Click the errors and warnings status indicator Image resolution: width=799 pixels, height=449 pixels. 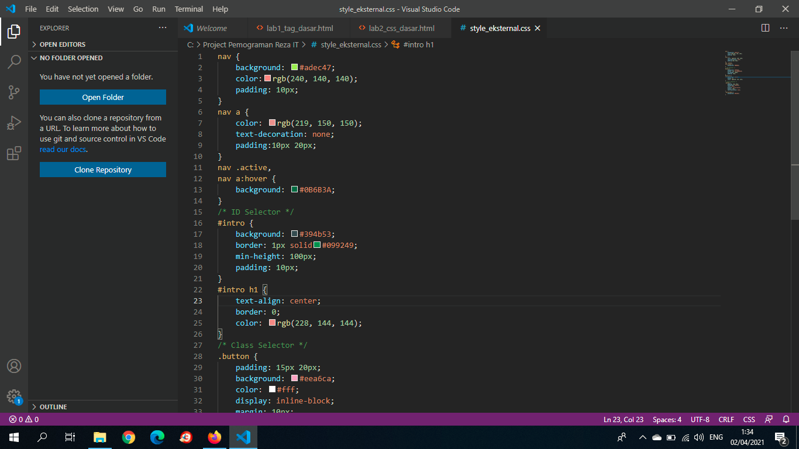pyautogui.click(x=24, y=419)
